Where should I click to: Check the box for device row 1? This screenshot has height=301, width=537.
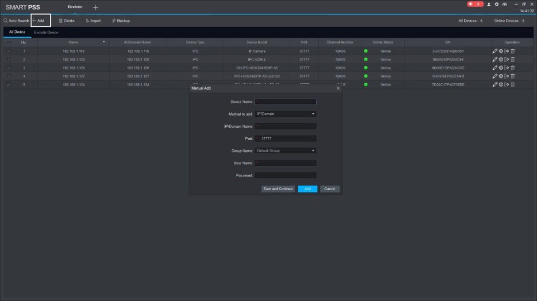tap(8, 51)
